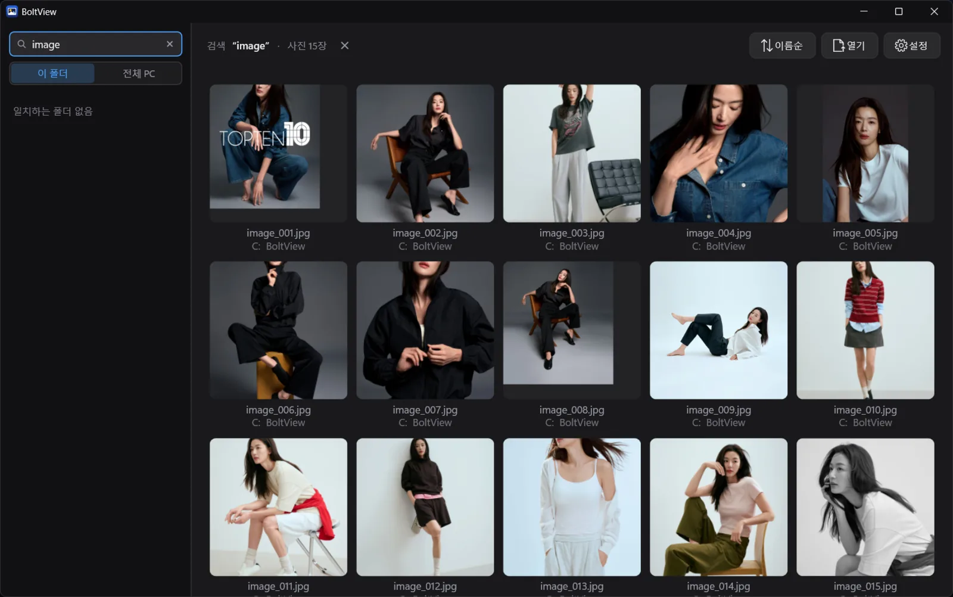Select the image_003.jpg thumbnail

[x=572, y=153]
